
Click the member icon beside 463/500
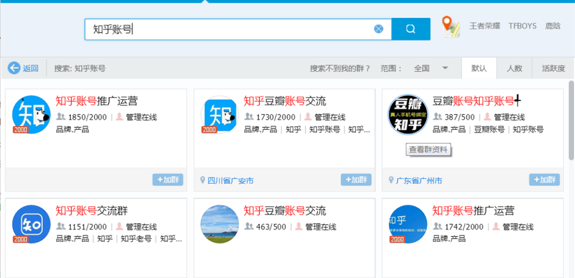pos(249,226)
